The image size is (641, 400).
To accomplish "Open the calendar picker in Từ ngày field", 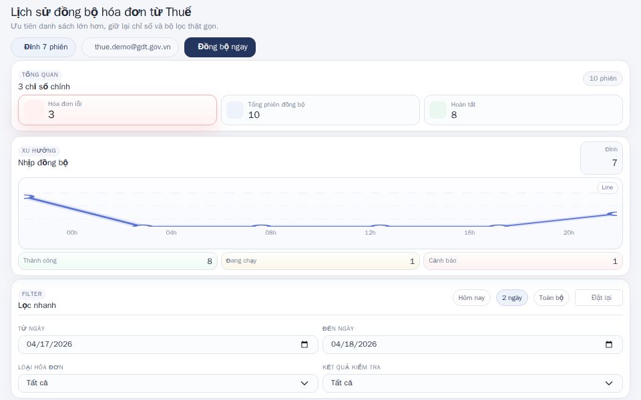I will point(304,345).
